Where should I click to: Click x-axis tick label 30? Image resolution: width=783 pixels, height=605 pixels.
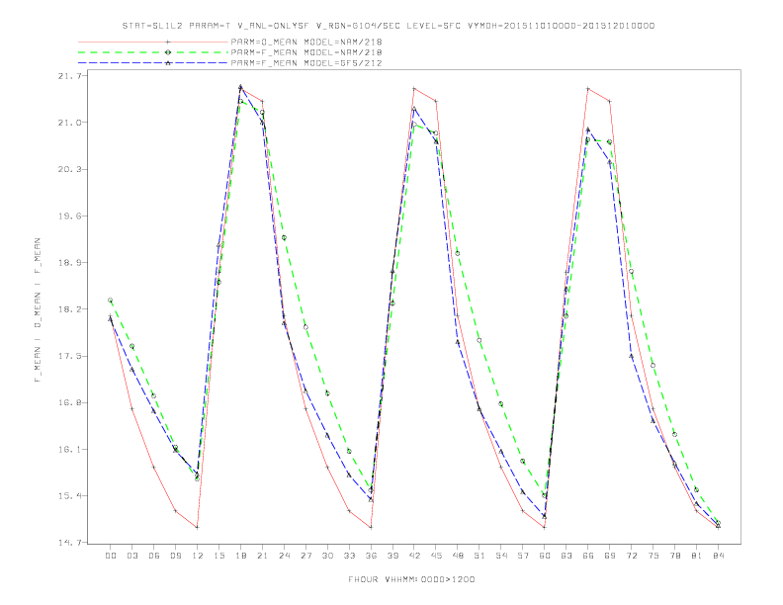click(327, 556)
